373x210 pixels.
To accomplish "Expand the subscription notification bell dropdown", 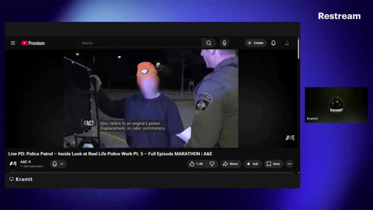I will (58, 164).
